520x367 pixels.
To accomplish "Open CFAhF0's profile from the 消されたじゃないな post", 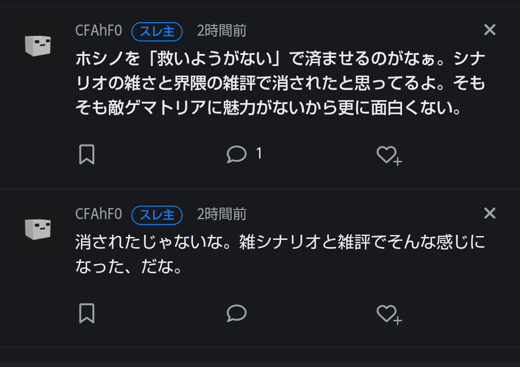I will click(99, 214).
